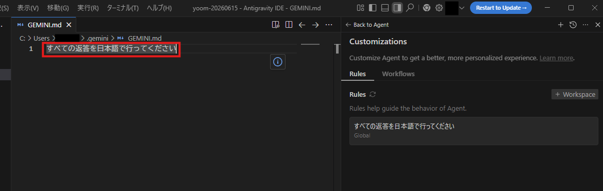
Task: Refresh the Rules list
Action: 372,94
